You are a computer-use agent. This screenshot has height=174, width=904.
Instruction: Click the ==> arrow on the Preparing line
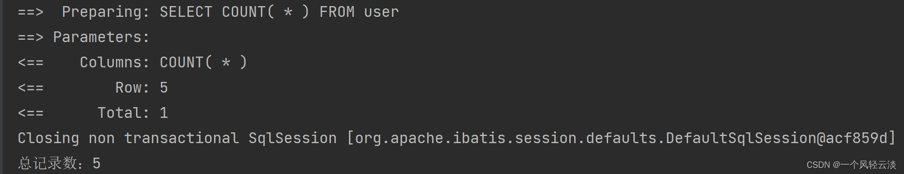coord(30,12)
